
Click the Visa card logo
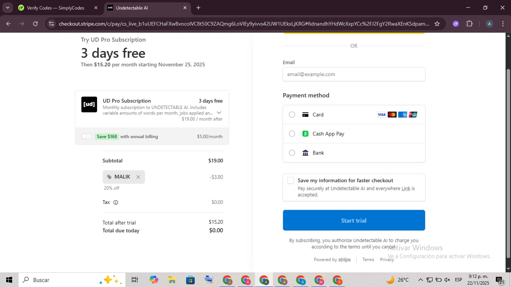tap(382, 115)
